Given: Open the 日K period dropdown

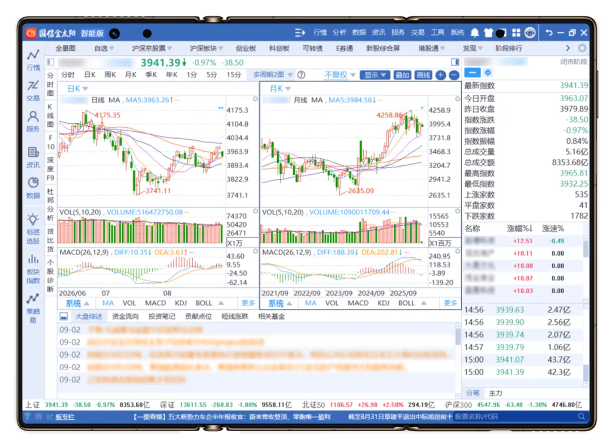Looking at the screenshot, I should [78, 88].
